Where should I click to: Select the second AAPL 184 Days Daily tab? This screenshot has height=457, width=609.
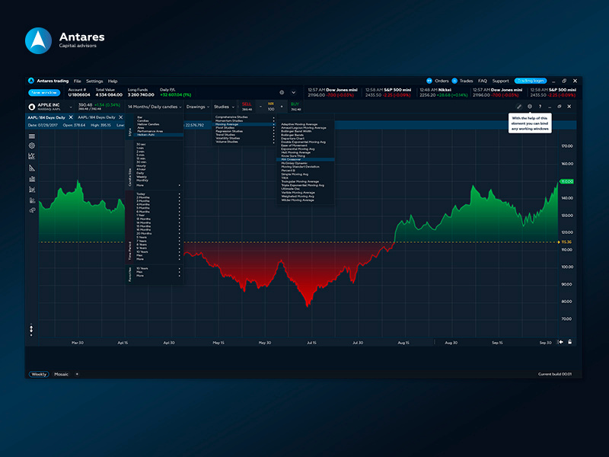click(97, 117)
